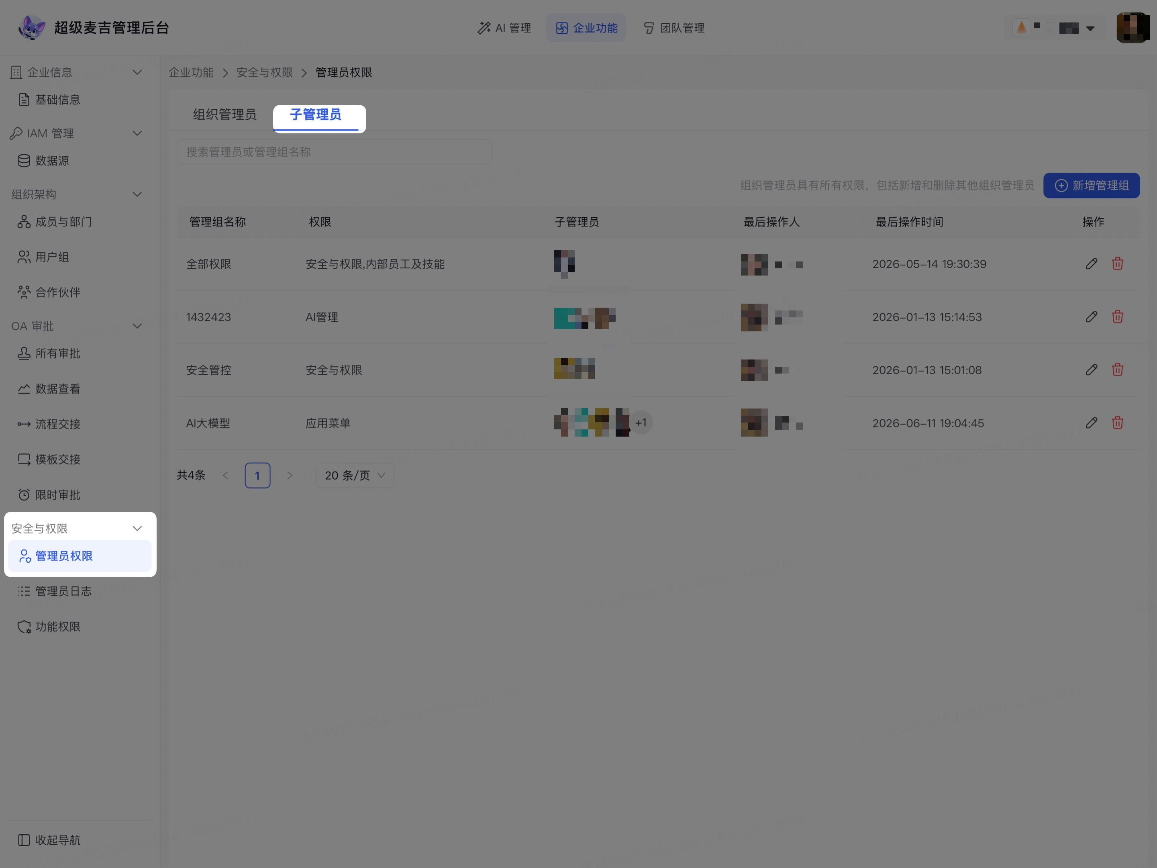Open the 20 条/页 page size dropdown
The height and width of the screenshot is (868, 1157).
click(x=355, y=476)
